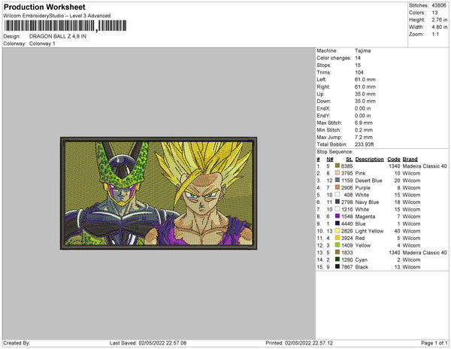Select the Stitches count "43806"
This screenshot has height=349, width=451.
[439, 5]
